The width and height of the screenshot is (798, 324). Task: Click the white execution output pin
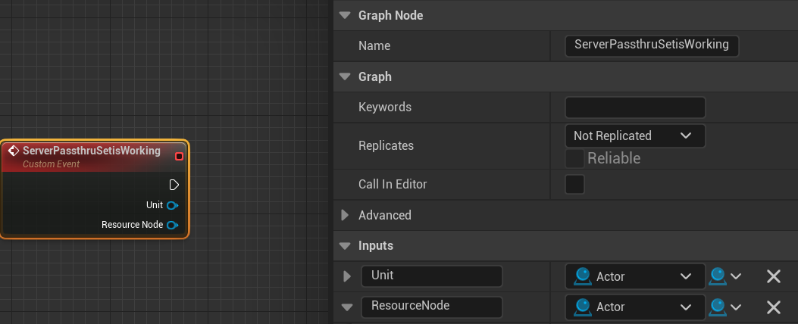pos(174,185)
